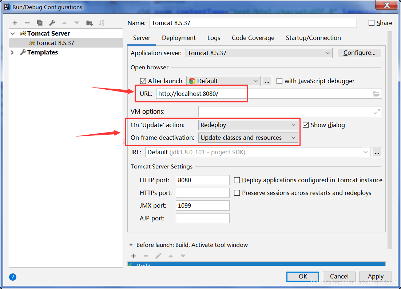
Task: Click the HTTP port field
Action: pos(203,180)
